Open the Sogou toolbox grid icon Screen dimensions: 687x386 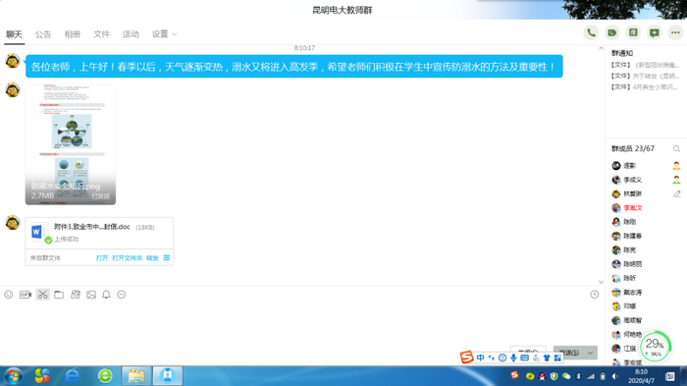pyautogui.click(x=557, y=358)
